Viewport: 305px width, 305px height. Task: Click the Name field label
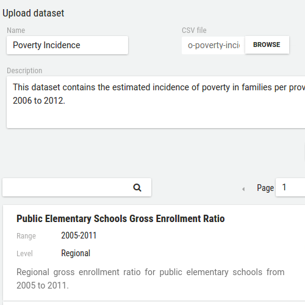click(x=16, y=30)
